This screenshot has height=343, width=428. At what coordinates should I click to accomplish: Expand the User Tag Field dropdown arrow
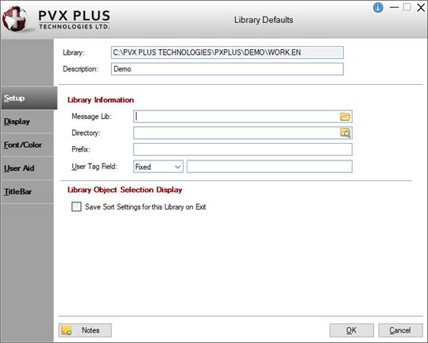pos(178,167)
